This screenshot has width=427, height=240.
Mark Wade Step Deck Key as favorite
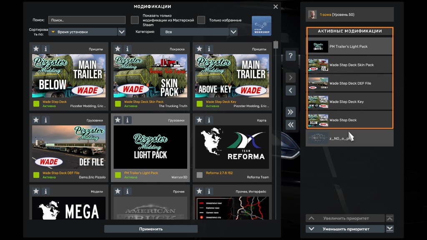[x=199, y=49]
